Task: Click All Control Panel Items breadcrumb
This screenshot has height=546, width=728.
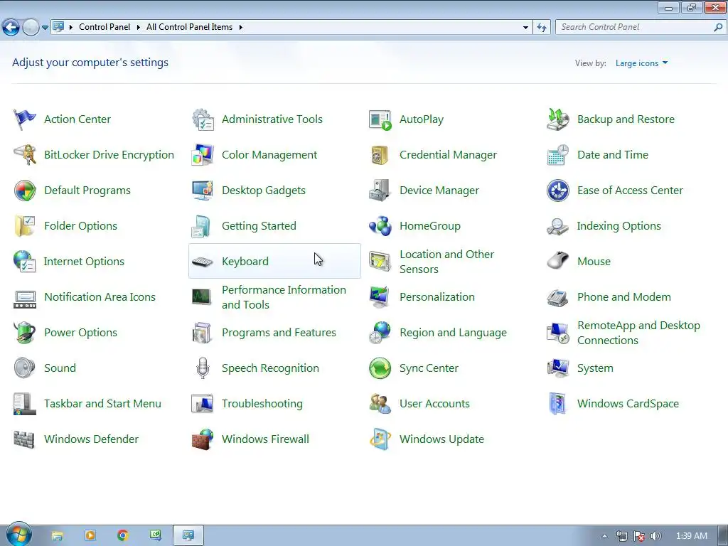Action: pyautogui.click(x=189, y=27)
